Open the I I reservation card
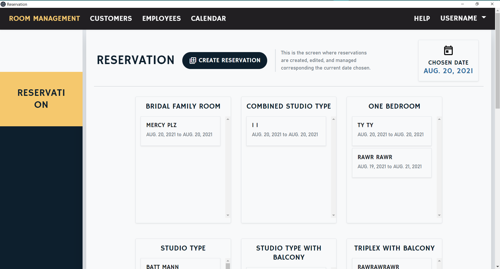Image resolution: width=500 pixels, height=269 pixels. [286, 131]
